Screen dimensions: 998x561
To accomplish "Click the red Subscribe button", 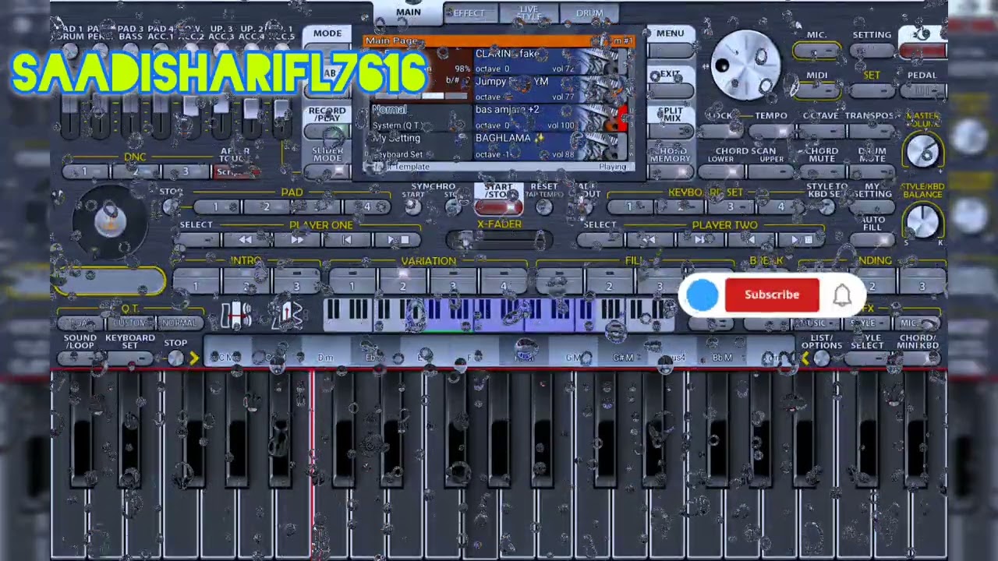I will coord(772,295).
